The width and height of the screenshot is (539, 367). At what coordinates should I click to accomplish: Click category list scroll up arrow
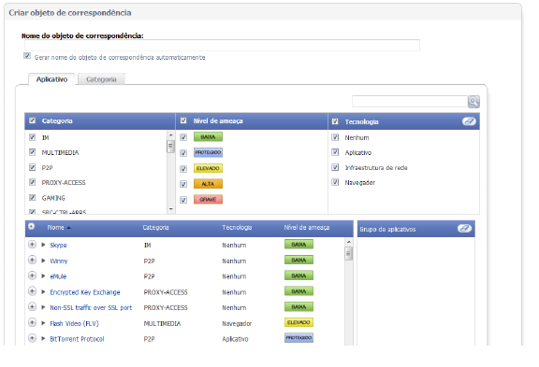(171, 135)
